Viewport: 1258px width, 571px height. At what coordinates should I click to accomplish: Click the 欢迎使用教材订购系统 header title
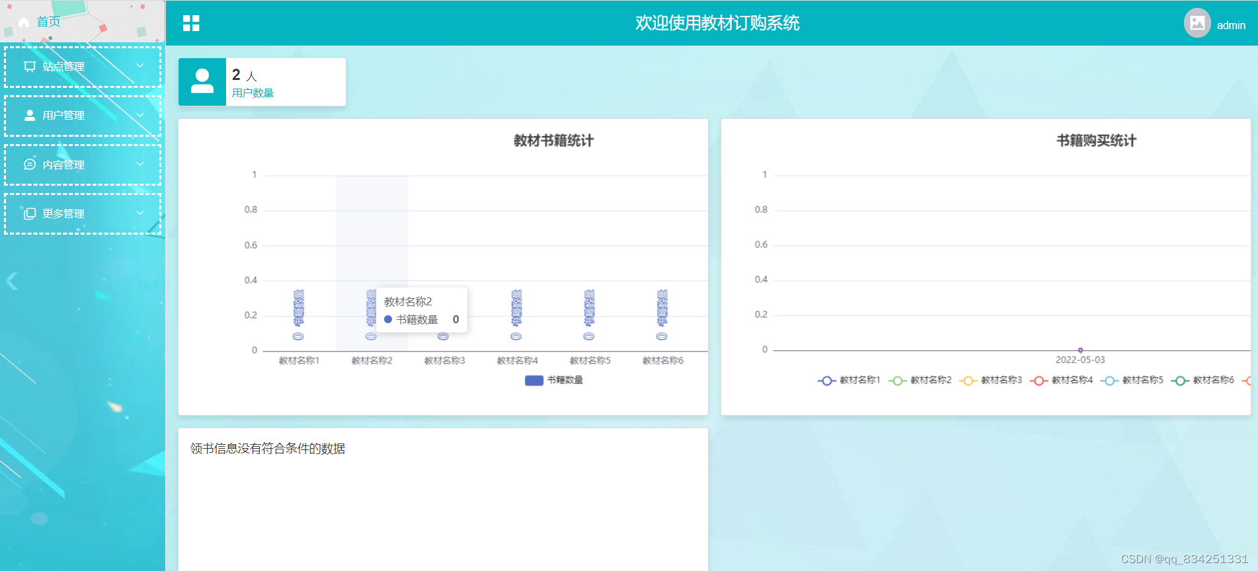click(x=717, y=23)
